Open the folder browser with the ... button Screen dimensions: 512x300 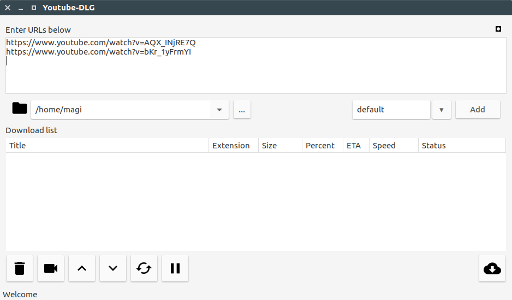pyautogui.click(x=242, y=110)
